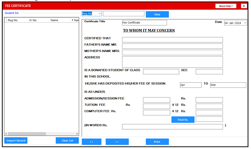Click the Tuition Fee yearly Rs. field
The image size is (251, 149).
209,106
